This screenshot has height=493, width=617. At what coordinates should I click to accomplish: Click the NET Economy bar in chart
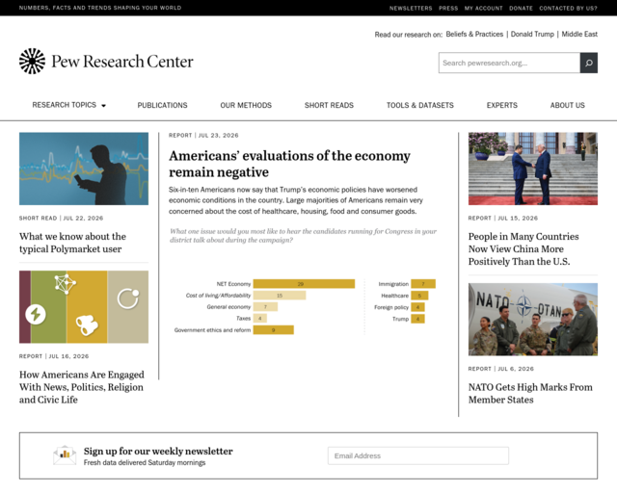point(304,284)
